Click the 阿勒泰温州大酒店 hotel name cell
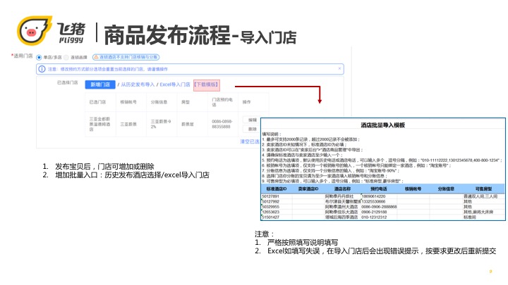 341,207
